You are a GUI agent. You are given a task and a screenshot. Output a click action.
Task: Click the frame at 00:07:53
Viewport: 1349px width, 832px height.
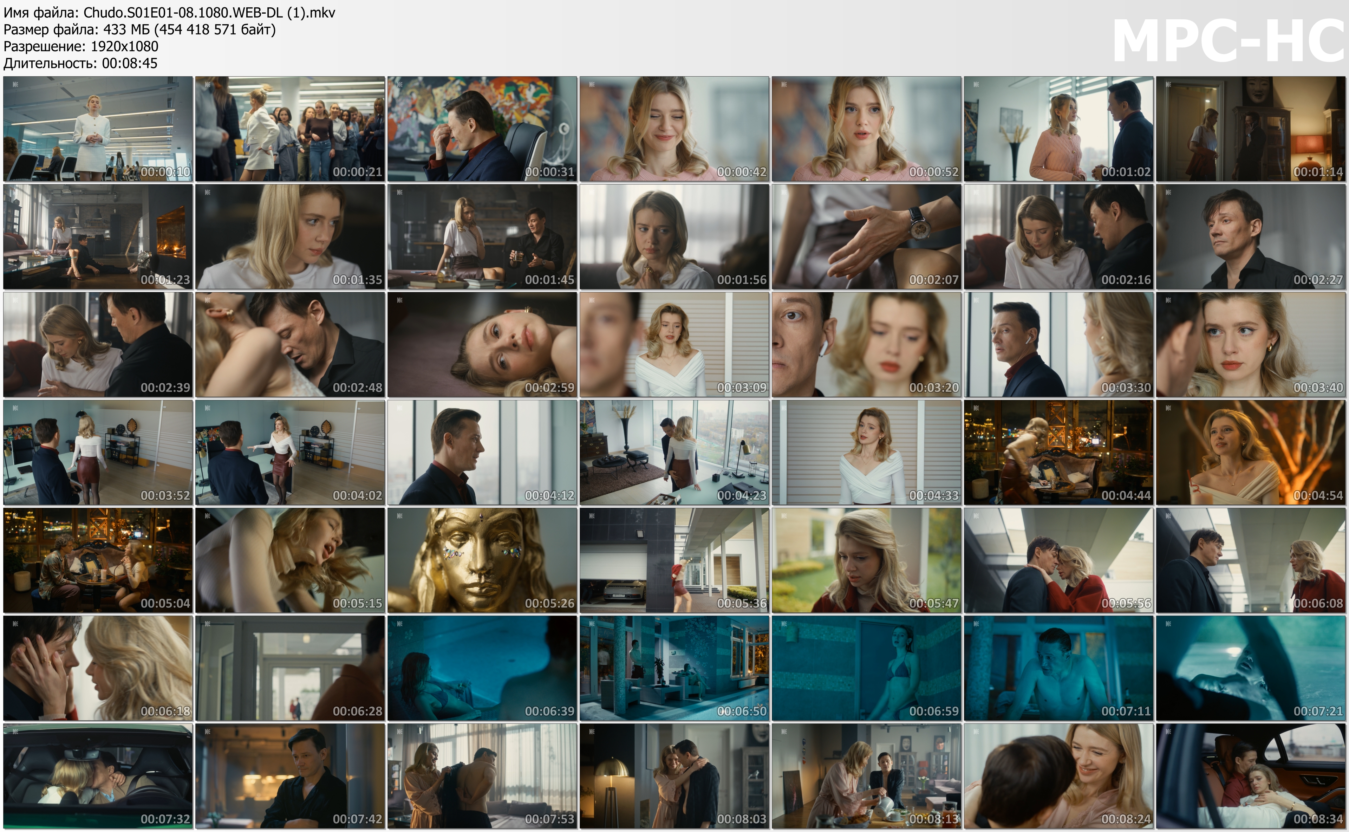pos(482,776)
